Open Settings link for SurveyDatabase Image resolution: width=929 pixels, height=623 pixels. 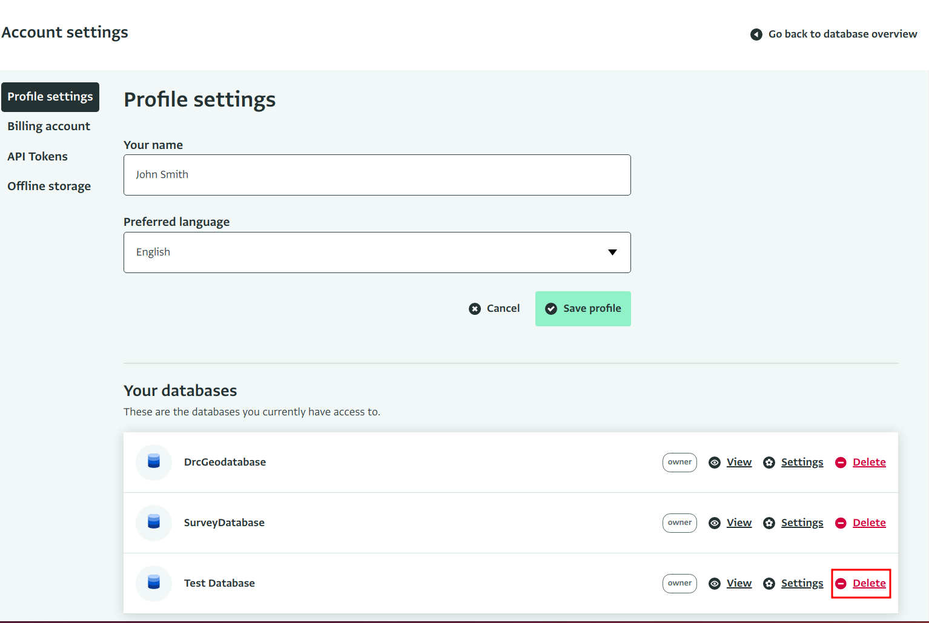click(x=802, y=522)
